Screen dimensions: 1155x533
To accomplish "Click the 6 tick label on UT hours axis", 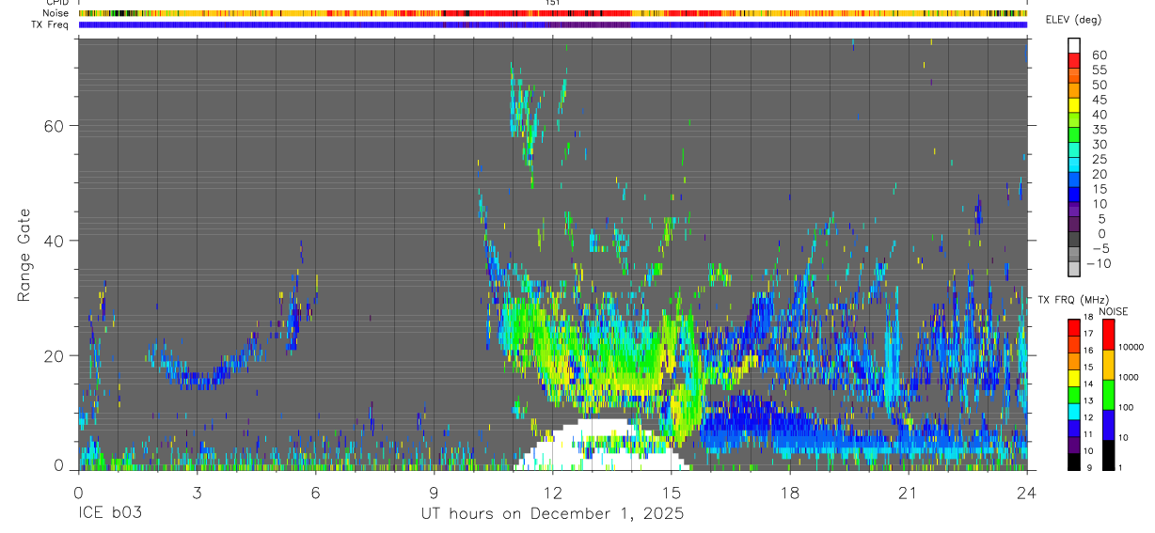I will pyautogui.click(x=315, y=492).
